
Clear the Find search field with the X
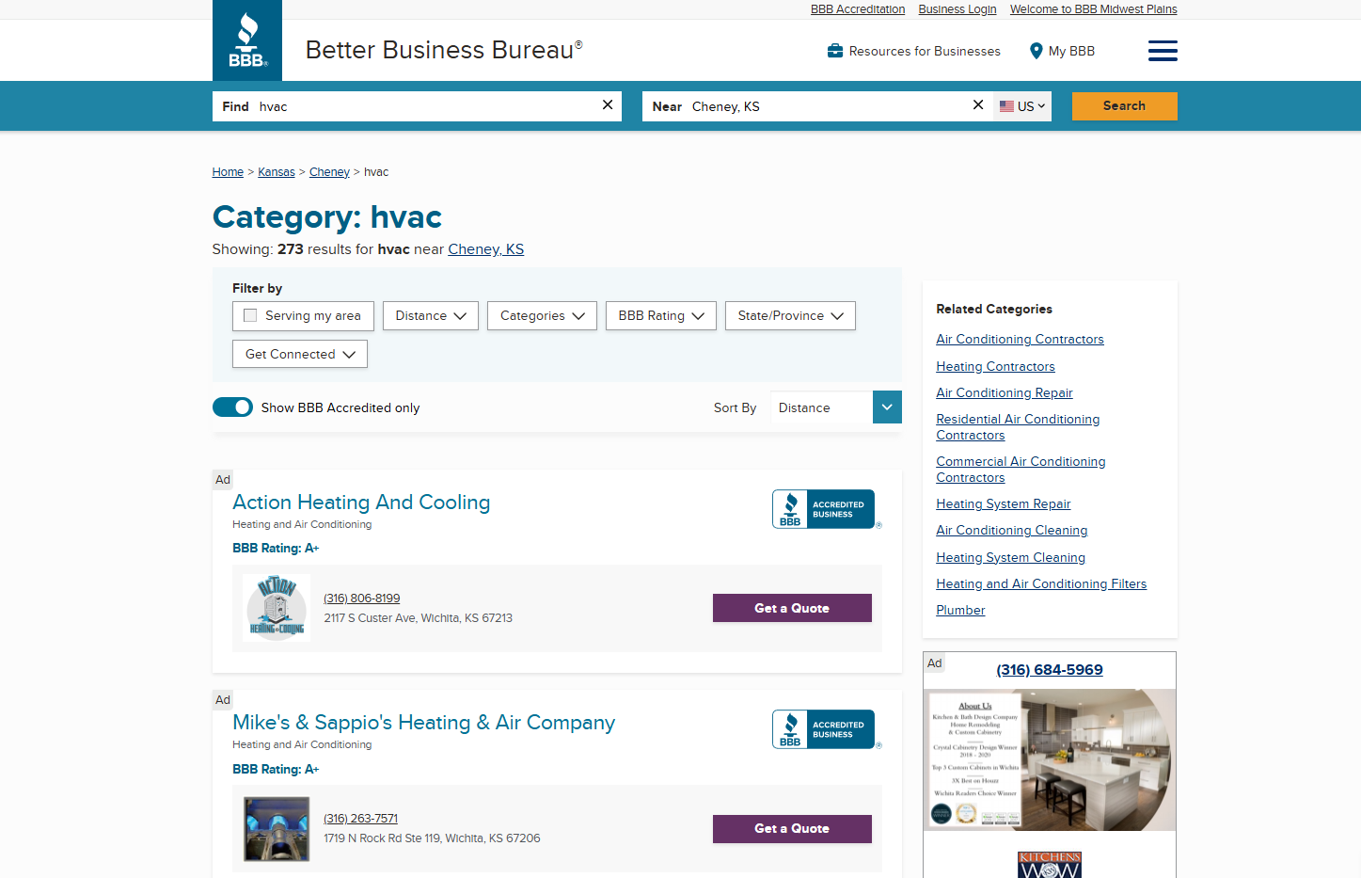(607, 105)
